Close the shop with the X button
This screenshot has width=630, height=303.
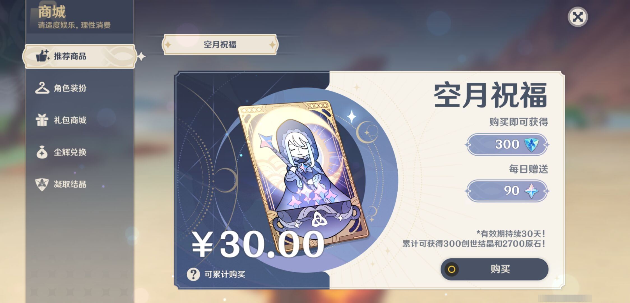tap(578, 17)
